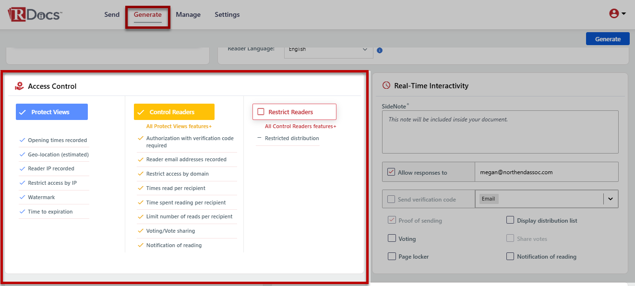Uncheck Allow responses to checkbox
This screenshot has width=635, height=286.
pyautogui.click(x=391, y=172)
